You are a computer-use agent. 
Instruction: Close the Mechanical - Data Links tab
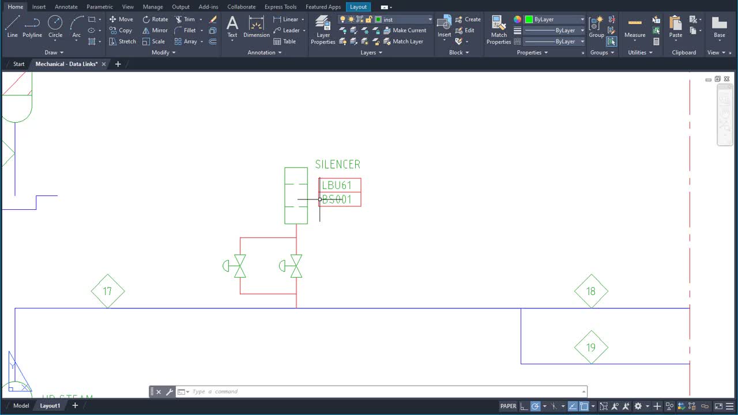click(104, 64)
